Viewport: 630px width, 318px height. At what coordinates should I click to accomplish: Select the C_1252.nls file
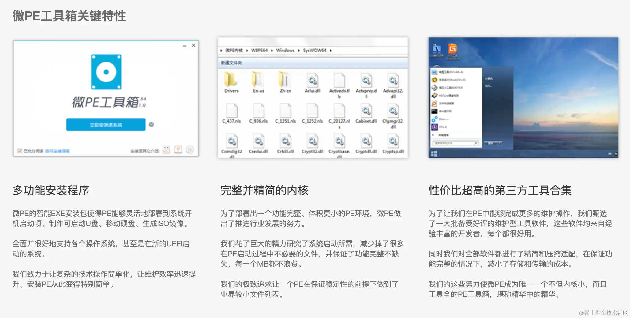(x=312, y=113)
